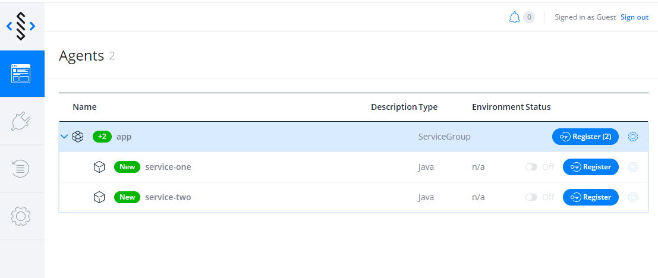The image size is (658, 278).
Task: Open the Agents dashboard sidebar icon
Action: click(21, 74)
